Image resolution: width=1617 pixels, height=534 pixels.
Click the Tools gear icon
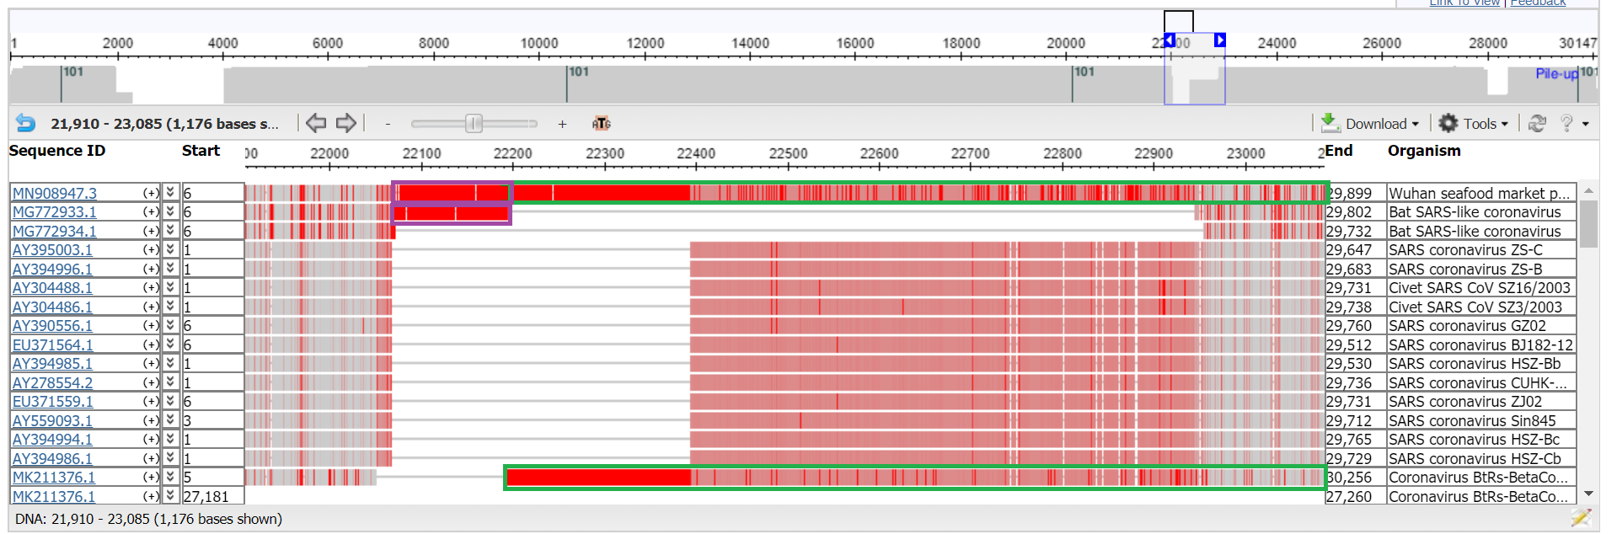(1448, 123)
